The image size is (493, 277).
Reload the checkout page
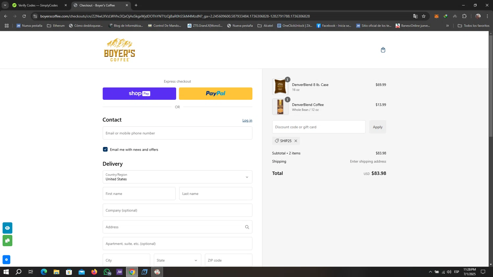24,16
